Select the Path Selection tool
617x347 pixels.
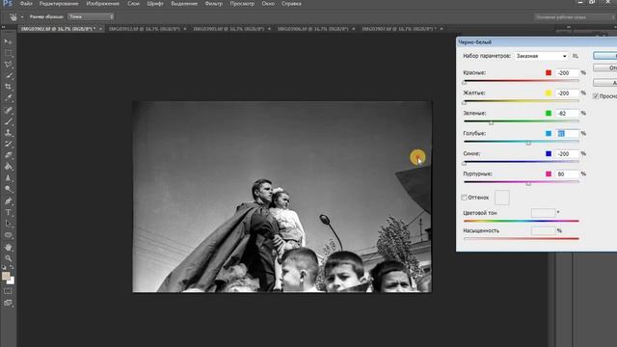[x=8, y=224]
